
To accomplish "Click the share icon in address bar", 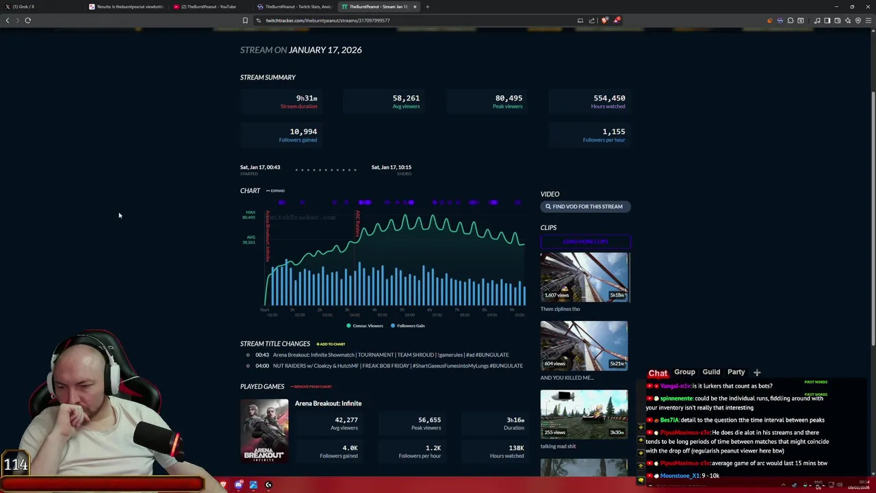I will (592, 21).
